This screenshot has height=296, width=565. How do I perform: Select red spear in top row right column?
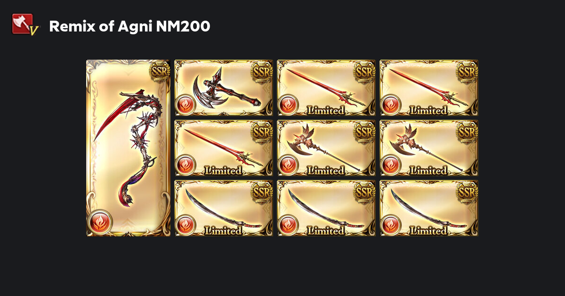pos(429,87)
